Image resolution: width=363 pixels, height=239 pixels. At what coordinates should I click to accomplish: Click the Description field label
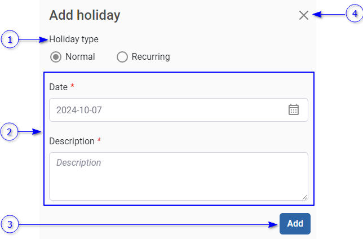(x=72, y=140)
